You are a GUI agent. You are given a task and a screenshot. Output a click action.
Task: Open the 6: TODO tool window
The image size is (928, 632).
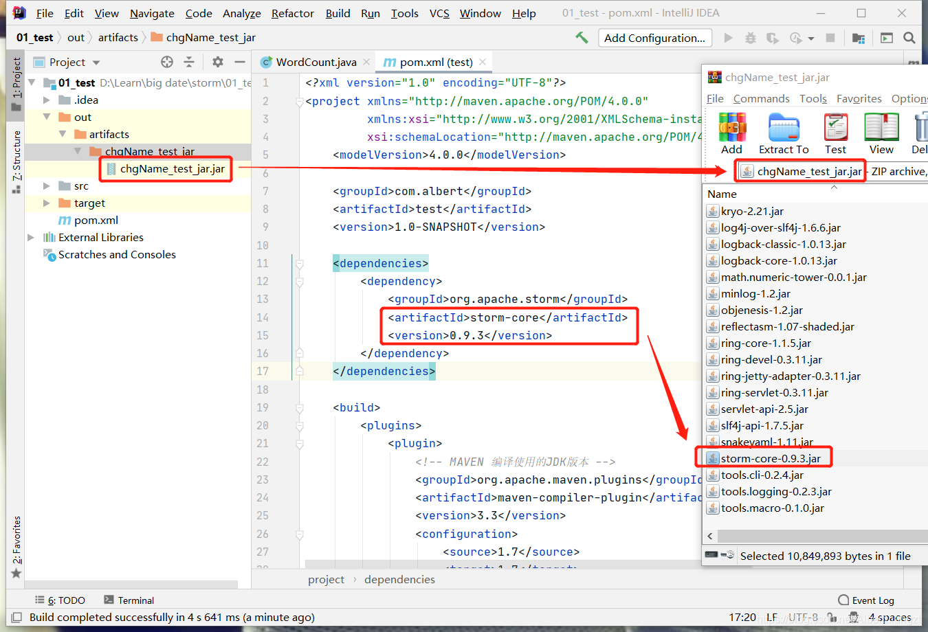pyautogui.click(x=60, y=600)
